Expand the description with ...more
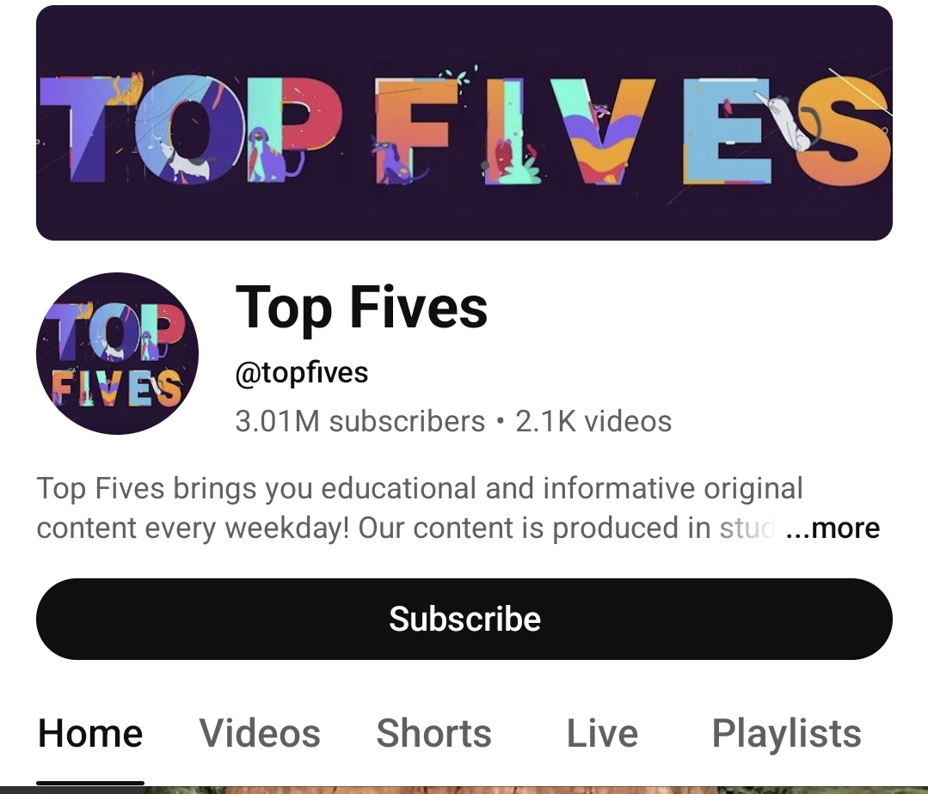This screenshot has width=928, height=794. tap(833, 528)
